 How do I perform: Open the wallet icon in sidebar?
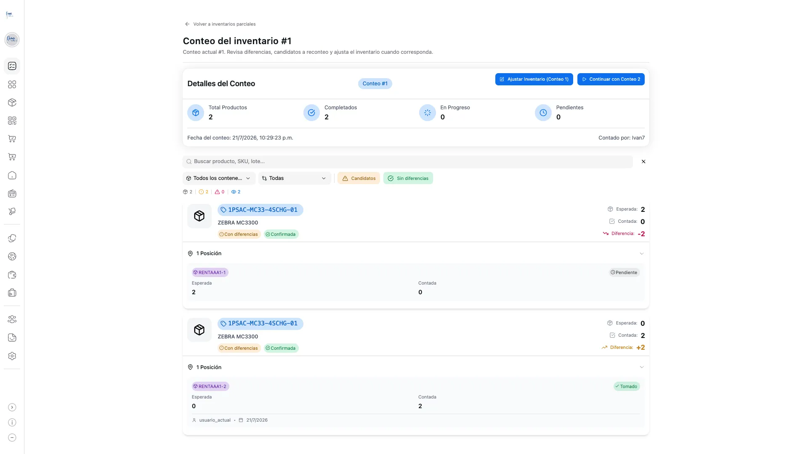click(12, 275)
